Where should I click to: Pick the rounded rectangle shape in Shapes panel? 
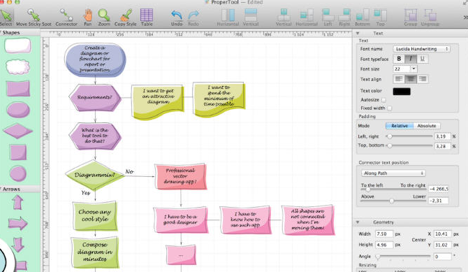(17, 46)
